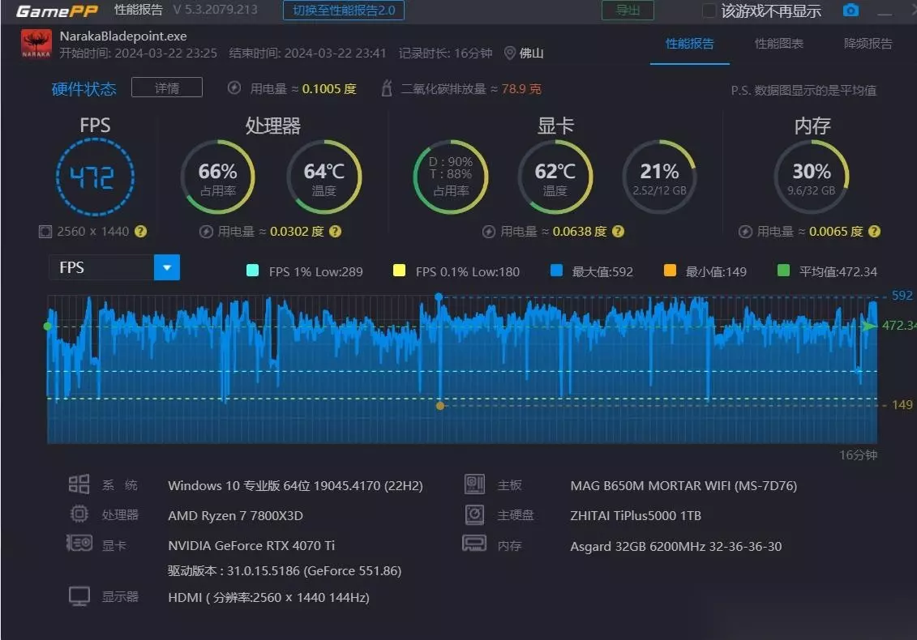The height and width of the screenshot is (640, 917).
Task: Click the blue 最大值 legend swatch
Action: coord(557,270)
